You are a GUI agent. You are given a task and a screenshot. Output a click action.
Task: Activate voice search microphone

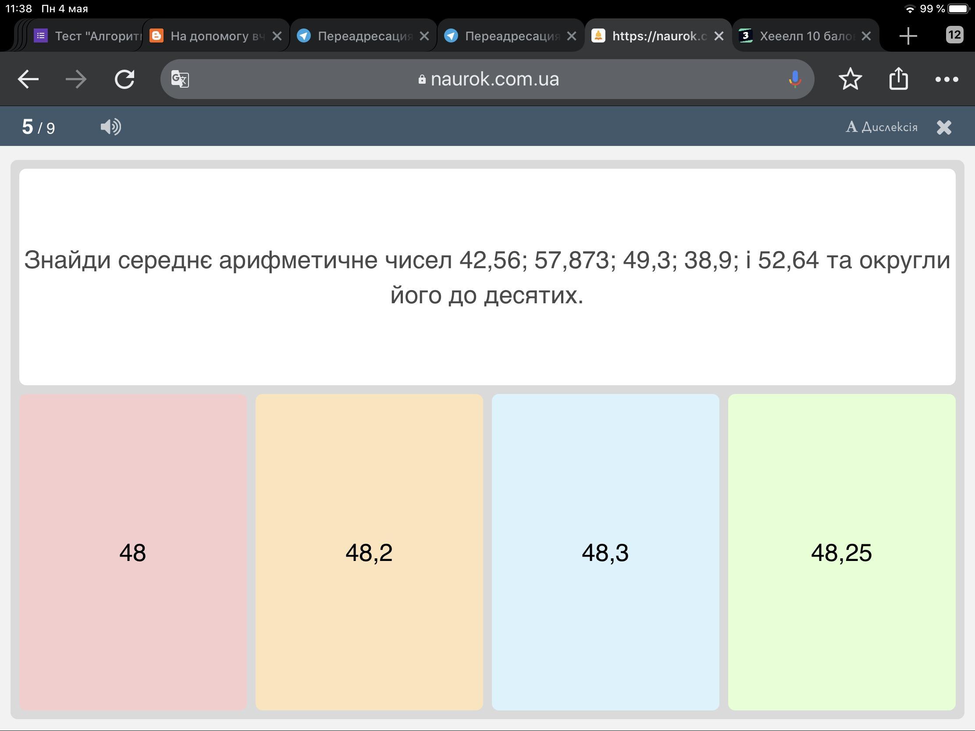click(795, 79)
